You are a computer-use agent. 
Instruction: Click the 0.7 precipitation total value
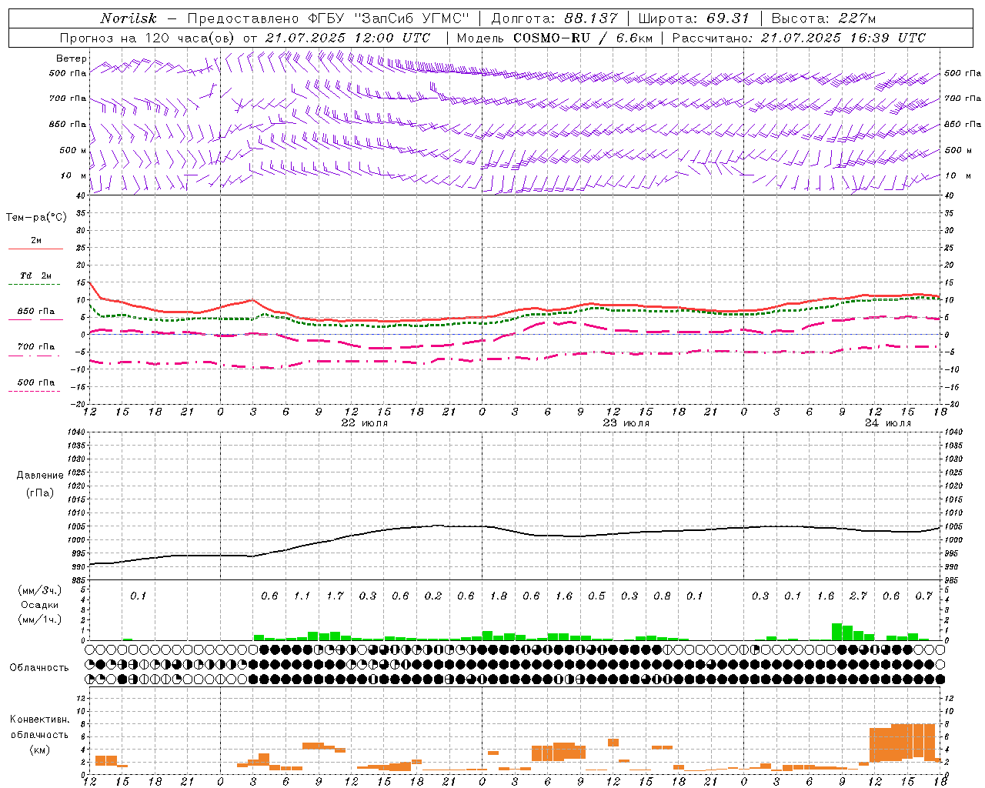click(x=923, y=596)
